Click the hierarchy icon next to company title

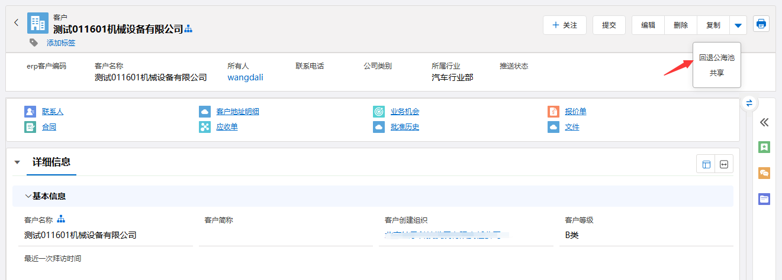(x=189, y=29)
